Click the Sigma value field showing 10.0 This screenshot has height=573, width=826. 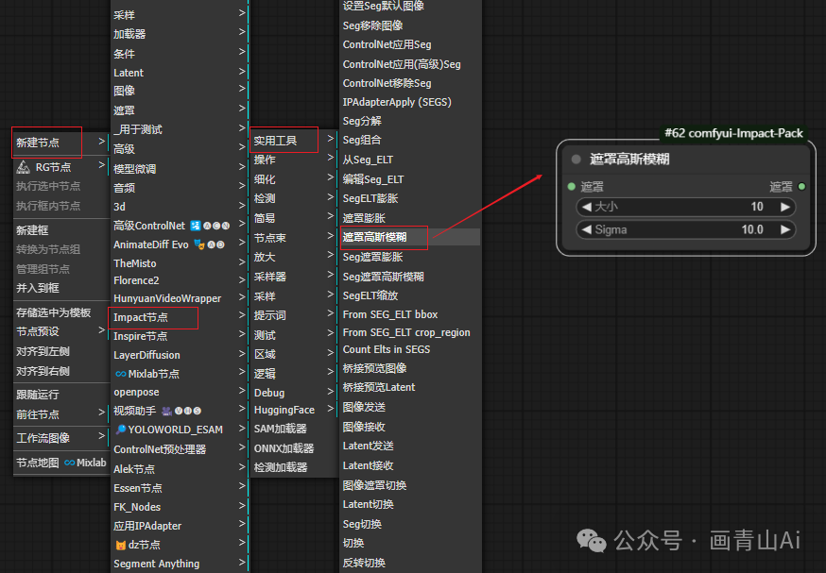pos(686,229)
